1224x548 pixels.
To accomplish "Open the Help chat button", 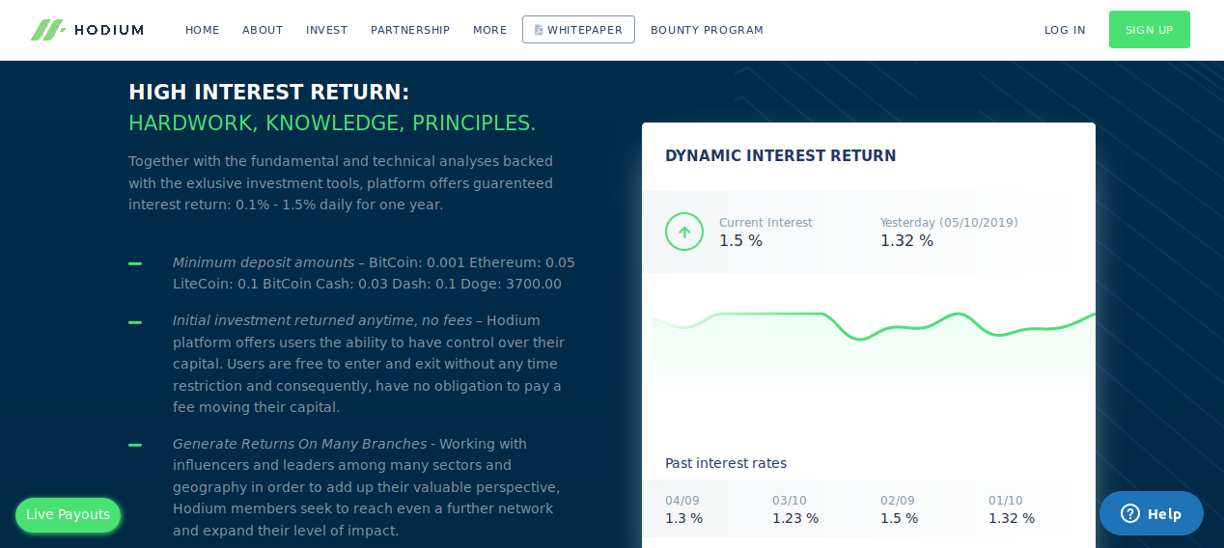I will pyautogui.click(x=1152, y=513).
